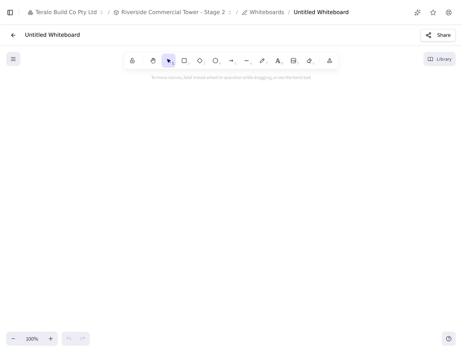This screenshot has height=352, width=462.
Task: Go back using the left arrow
Action: [x=13, y=35]
